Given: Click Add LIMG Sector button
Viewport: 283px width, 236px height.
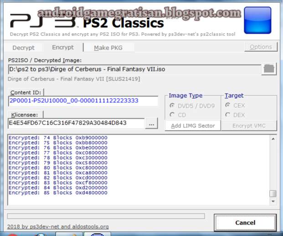Looking at the screenshot, I should (193, 126).
